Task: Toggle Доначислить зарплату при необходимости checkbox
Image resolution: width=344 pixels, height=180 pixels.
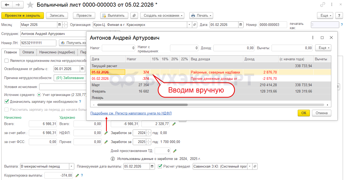Action: click(x=7, y=101)
